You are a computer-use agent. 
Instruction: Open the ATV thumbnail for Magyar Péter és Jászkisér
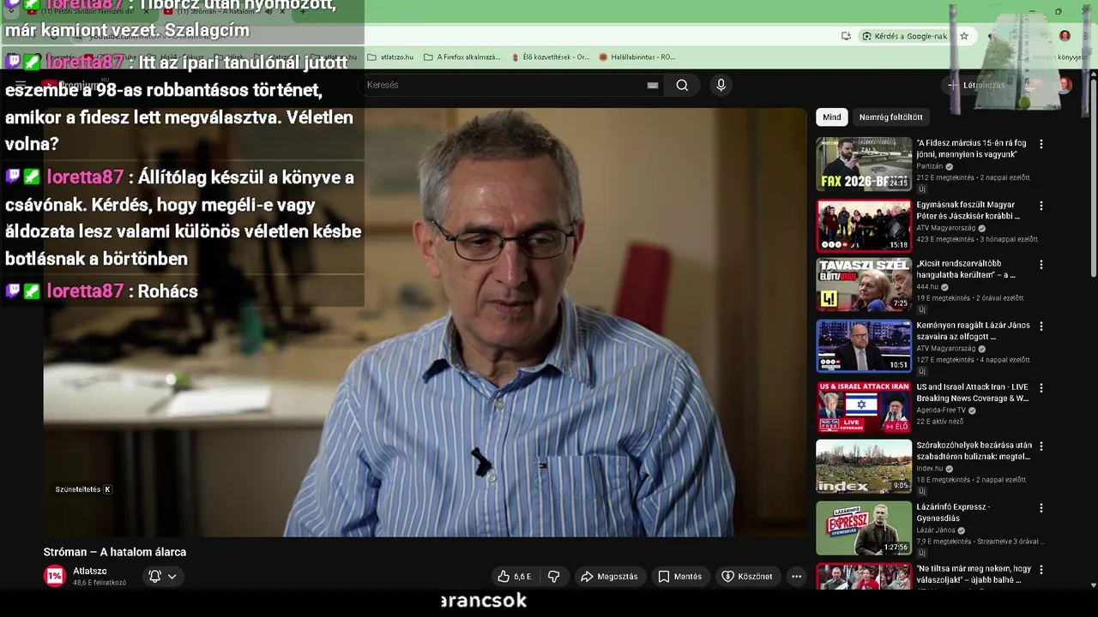(864, 225)
